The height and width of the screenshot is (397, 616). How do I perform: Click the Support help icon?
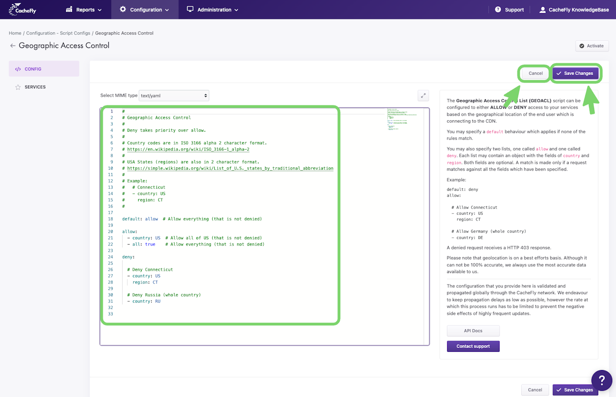click(498, 10)
